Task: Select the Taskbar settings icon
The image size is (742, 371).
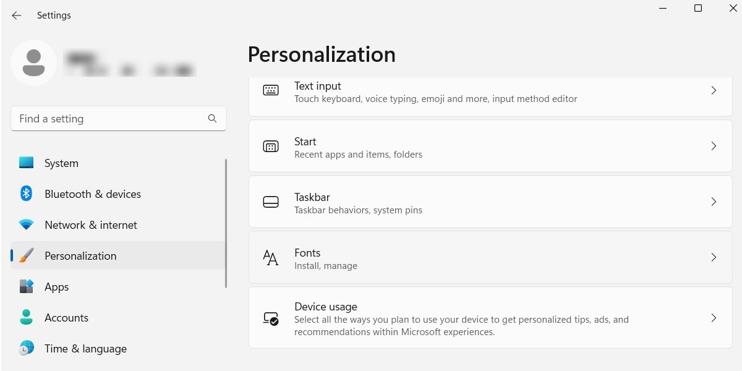Action: pos(271,202)
